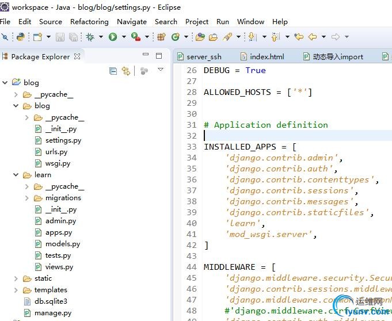The width and height of the screenshot is (392, 321).
Task: Switch to the index.html editor tab
Action: (x=267, y=56)
